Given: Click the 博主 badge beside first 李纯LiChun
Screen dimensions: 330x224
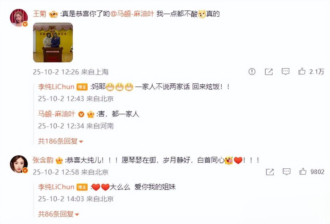Looking at the screenshot, I should tap(82, 87).
